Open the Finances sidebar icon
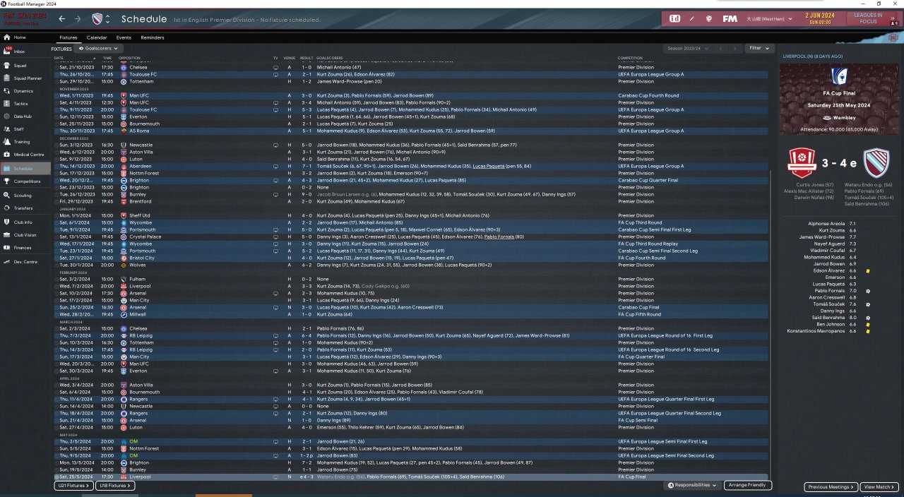Screen dimensions: 904x497 pyautogui.click(x=7, y=248)
